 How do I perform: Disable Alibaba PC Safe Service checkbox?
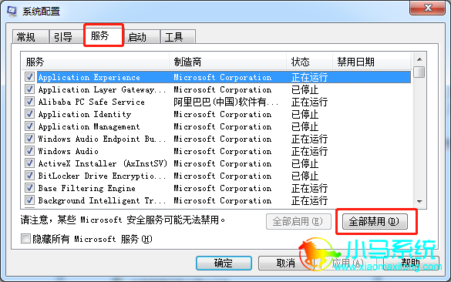coord(29,102)
